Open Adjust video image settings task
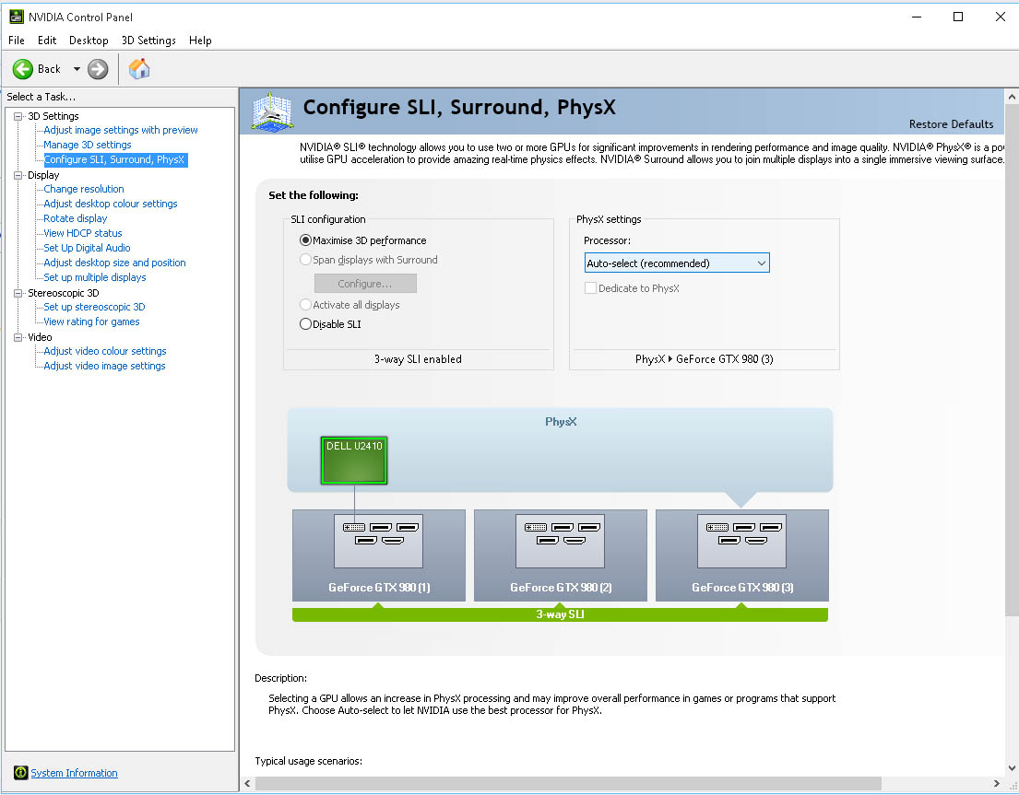Image resolution: width=1019 pixels, height=795 pixels. 104,366
